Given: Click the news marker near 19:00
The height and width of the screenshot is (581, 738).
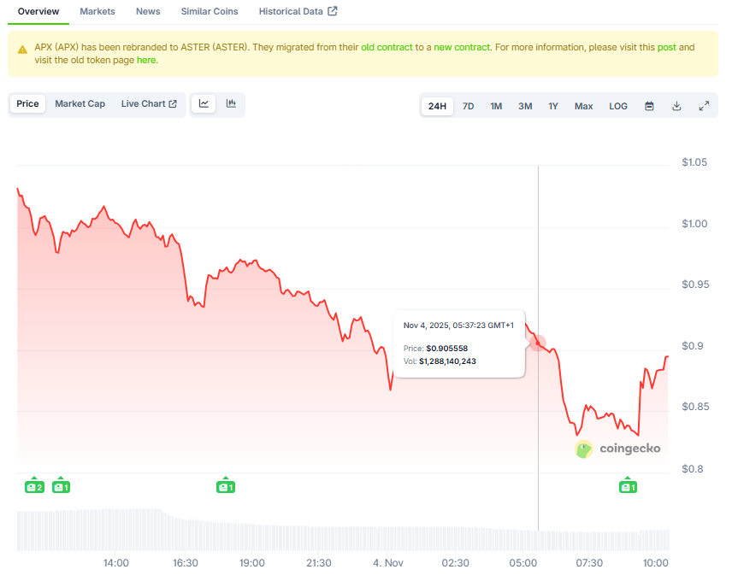Looking at the screenshot, I should pyautogui.click(x=225, y=487).
